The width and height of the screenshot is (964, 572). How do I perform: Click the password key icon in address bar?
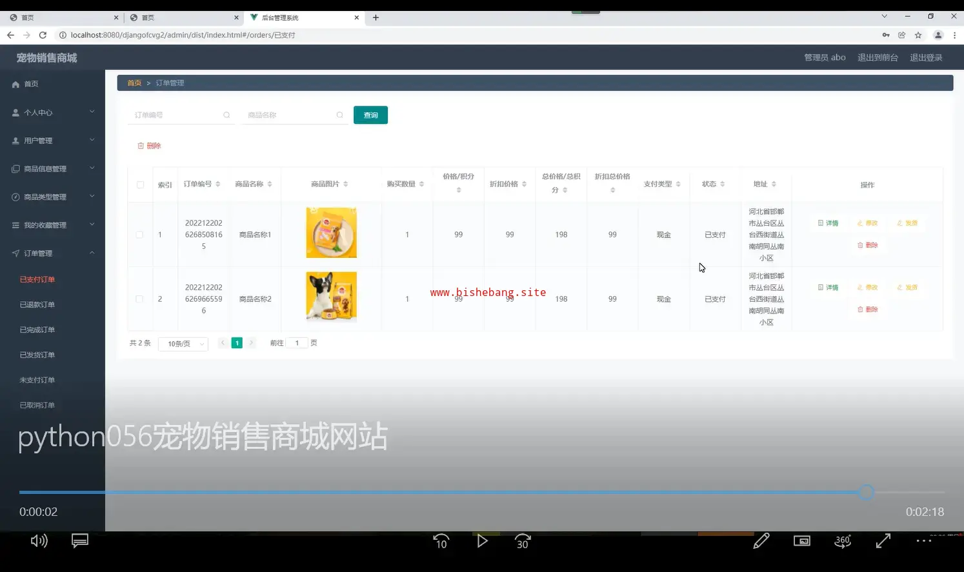pos(886,35)
